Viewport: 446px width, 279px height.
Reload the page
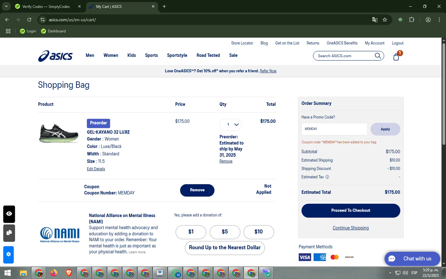(x=29, y=20)
